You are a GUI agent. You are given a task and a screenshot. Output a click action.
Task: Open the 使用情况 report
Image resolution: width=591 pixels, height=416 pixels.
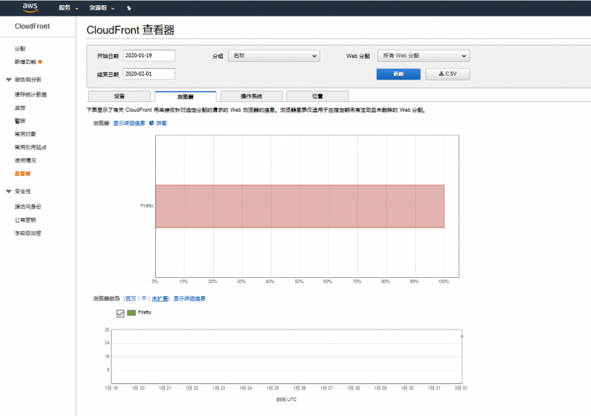pyautogui.click(x=25, y=161)
